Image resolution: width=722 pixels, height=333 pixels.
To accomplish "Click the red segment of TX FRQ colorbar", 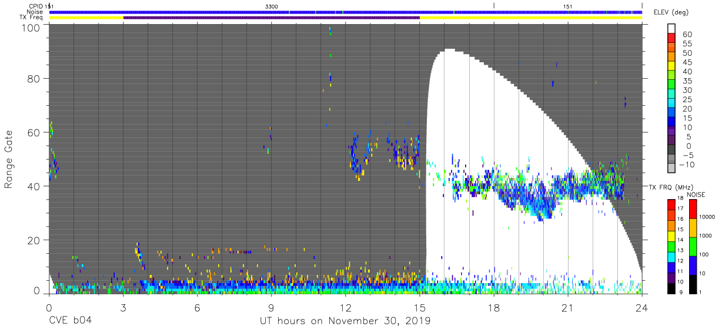I will point(672,204).
